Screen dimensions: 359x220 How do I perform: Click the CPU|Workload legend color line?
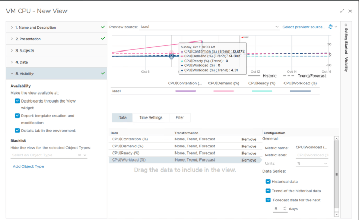pos(300,91)
